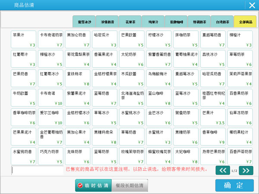259x194 pixels.
Task: Pick the 爱尔兰咖啡 product tile
Action: (x=51, y=117)
